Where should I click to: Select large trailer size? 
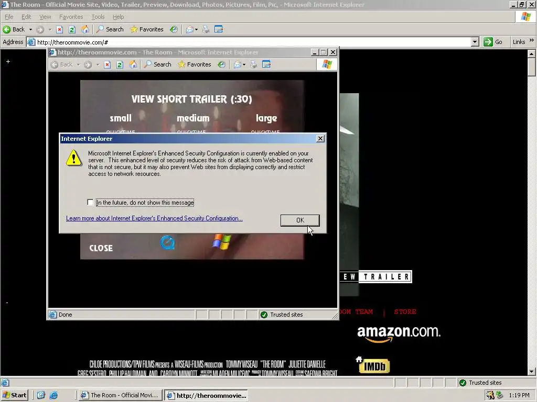point(266,118)
